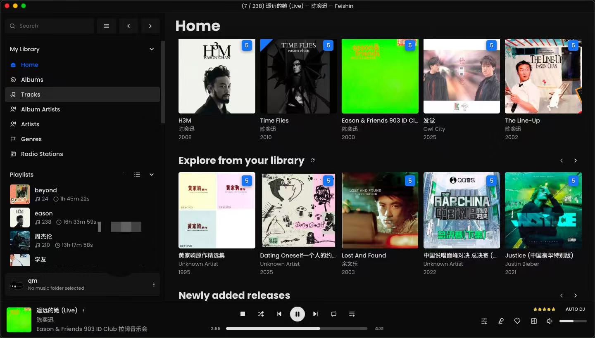Click the Search field
The height and width of the screenshot is (338, 595).
coord(50,26)
